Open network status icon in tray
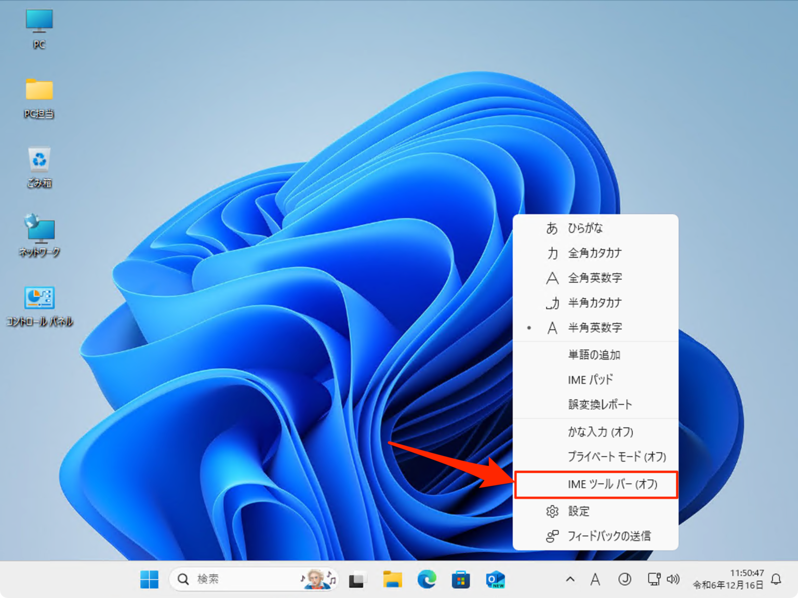Image resolution: width=798 pixels, height=598 pixels. click(x=654, y=579)
